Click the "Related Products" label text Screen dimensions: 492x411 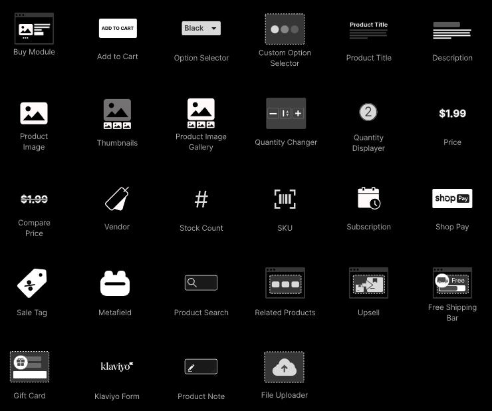[285, 313]
